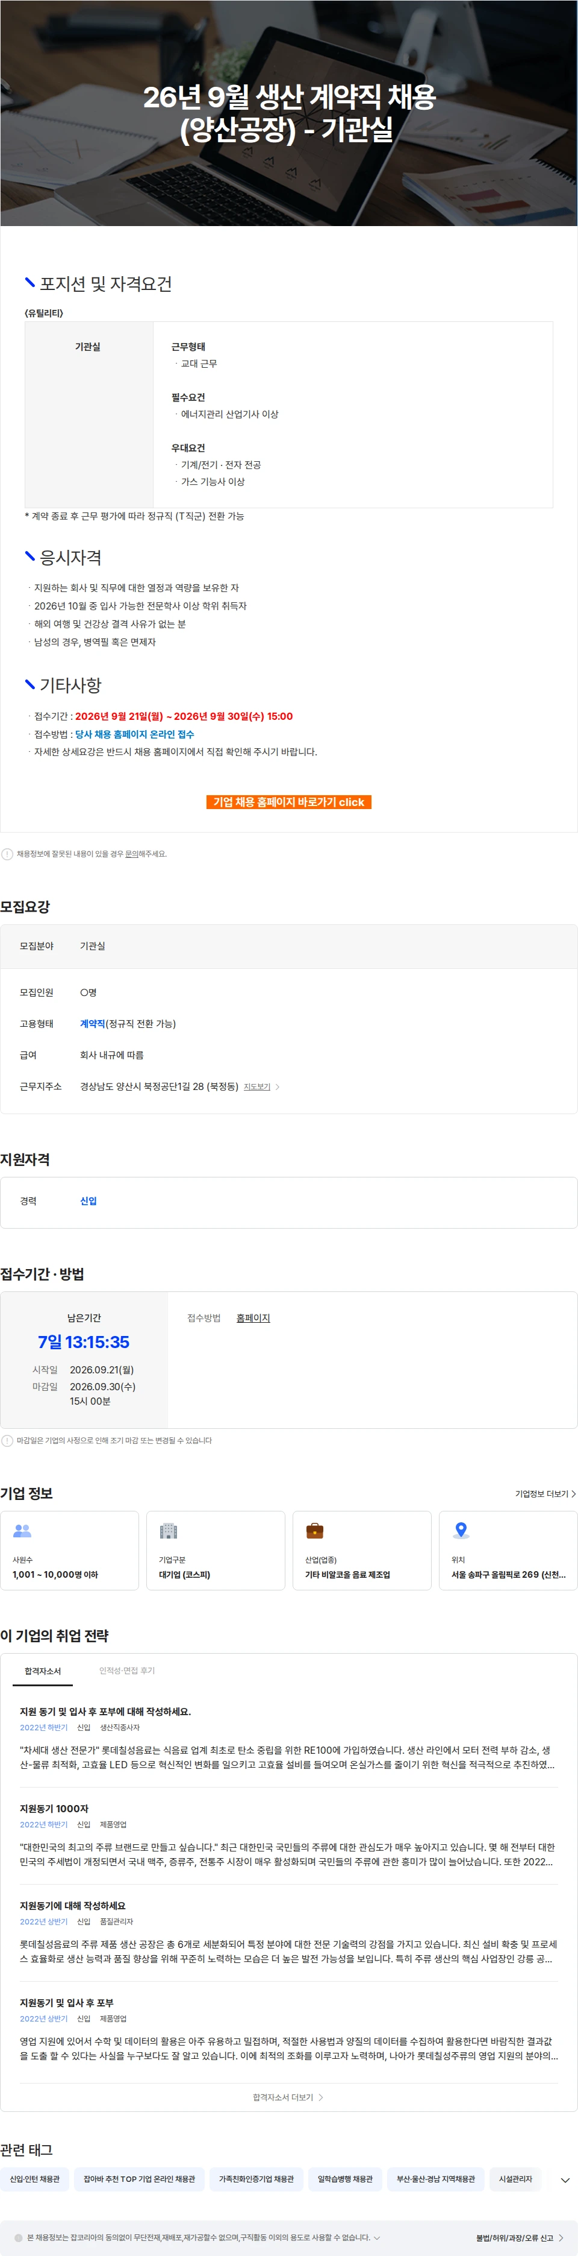Image resolution: width=578 pixels, height=2256 pixels.
Task: Click the 사원수 company info card
Action: tap(70, 1550)
